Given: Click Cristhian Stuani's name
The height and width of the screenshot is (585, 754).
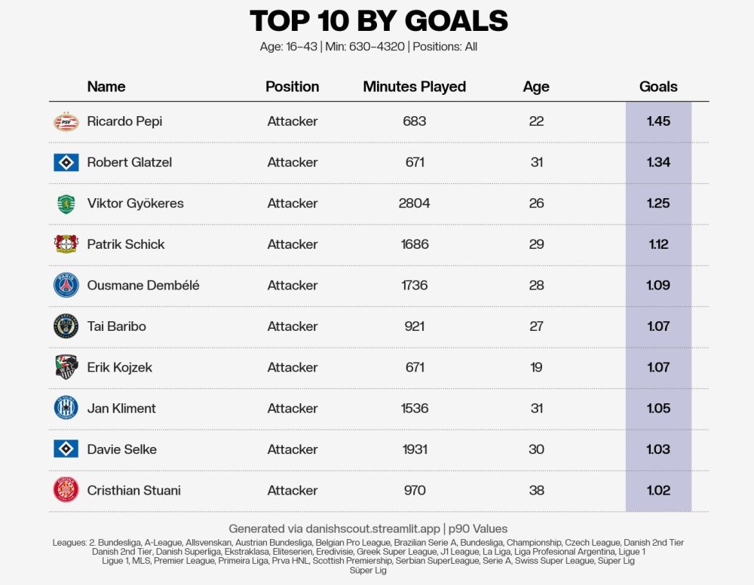Looking at the screenshot, I should tap(133, 490).
